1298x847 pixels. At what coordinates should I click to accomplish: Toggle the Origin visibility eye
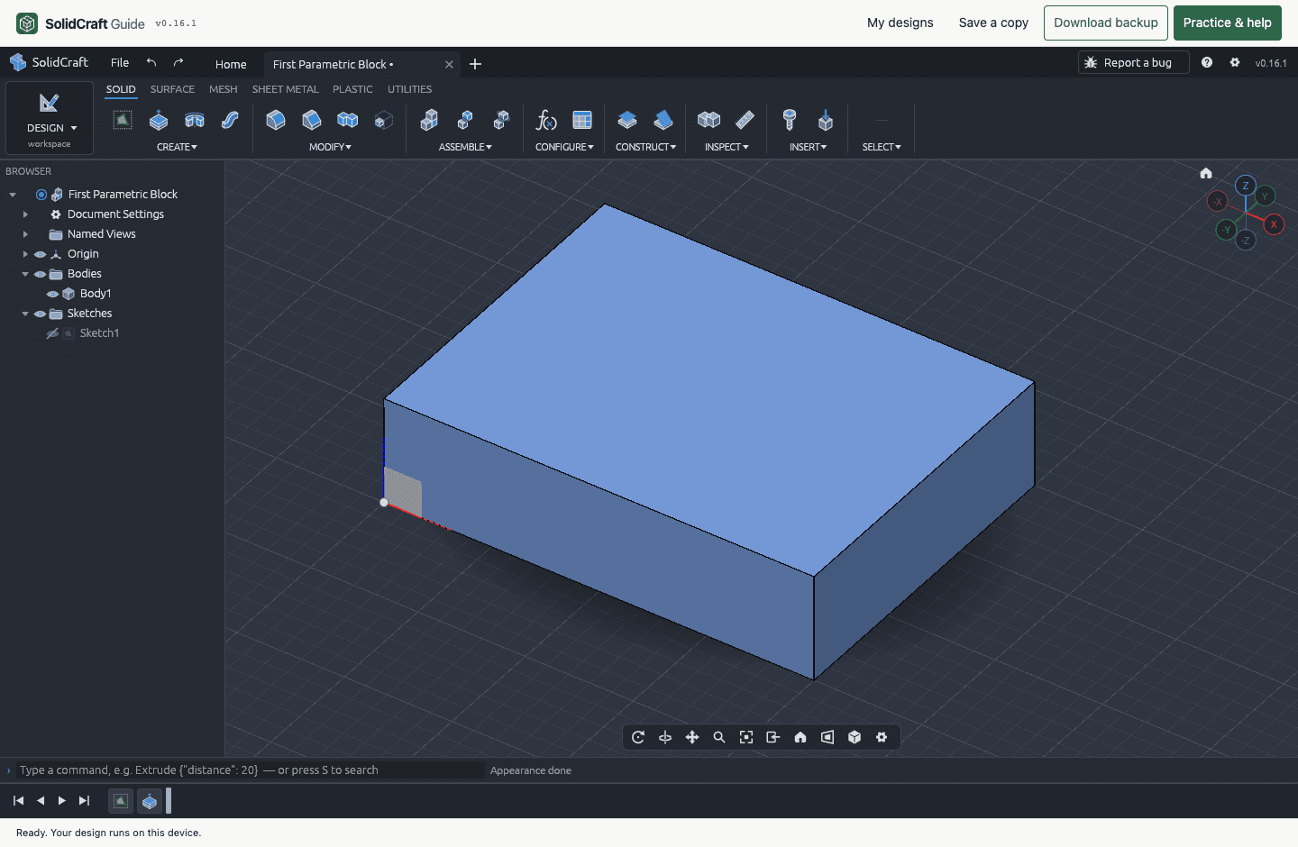[40, 254]
